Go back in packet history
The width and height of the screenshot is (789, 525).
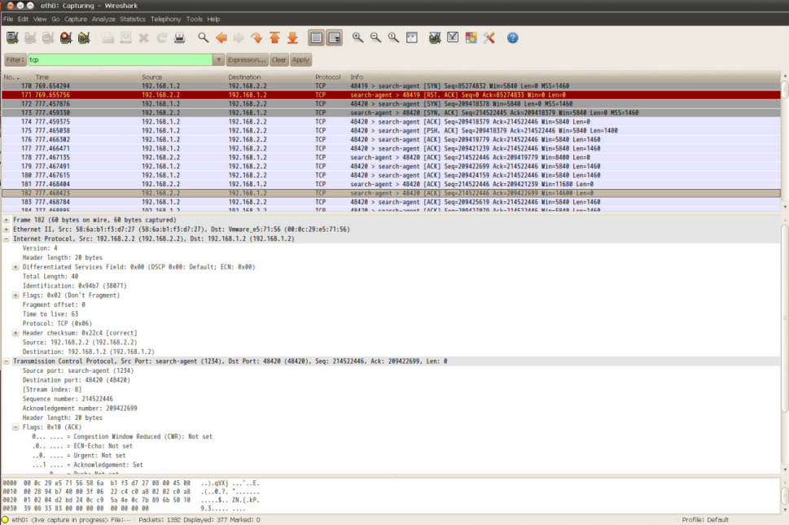point(221,38)
